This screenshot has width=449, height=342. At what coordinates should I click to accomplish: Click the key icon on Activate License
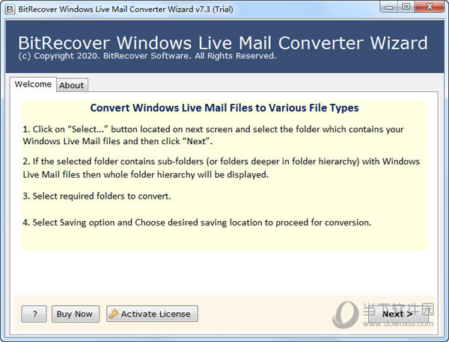point(114,314)
